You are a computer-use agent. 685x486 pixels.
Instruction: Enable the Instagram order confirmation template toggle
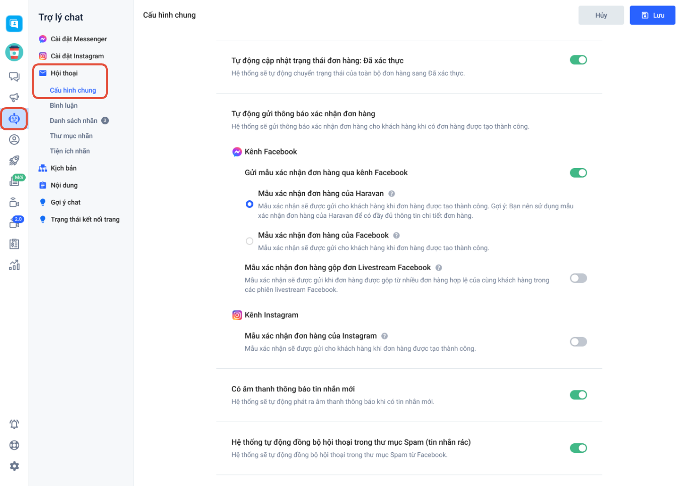coord(578,342)
